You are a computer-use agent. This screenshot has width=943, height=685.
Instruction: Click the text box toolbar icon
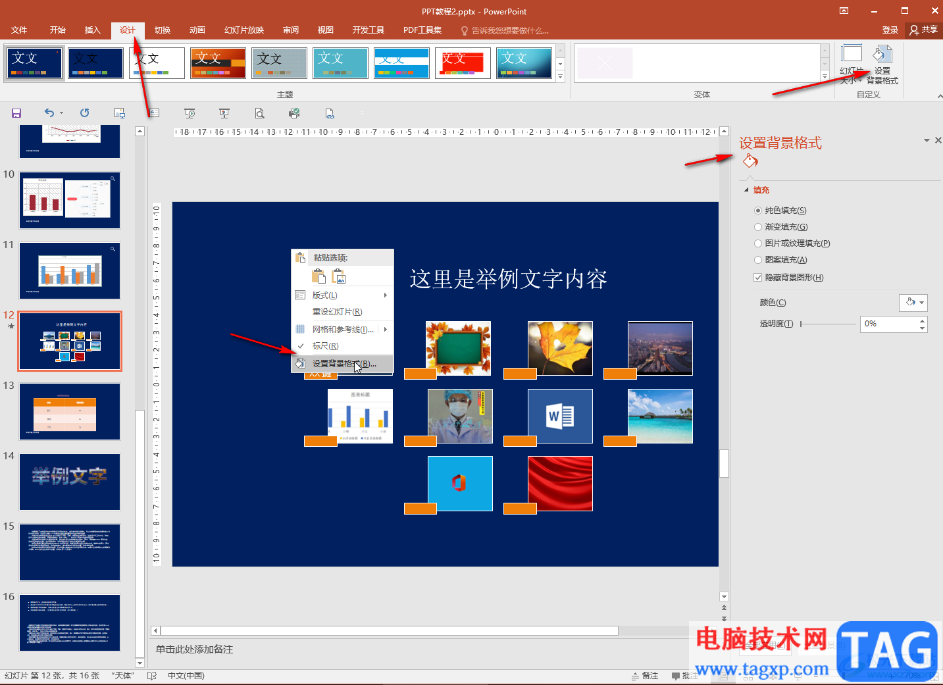[154, 113]
